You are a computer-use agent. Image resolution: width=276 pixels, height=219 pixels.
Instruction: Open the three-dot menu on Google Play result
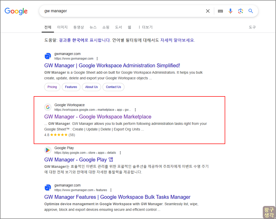(120, 152)
